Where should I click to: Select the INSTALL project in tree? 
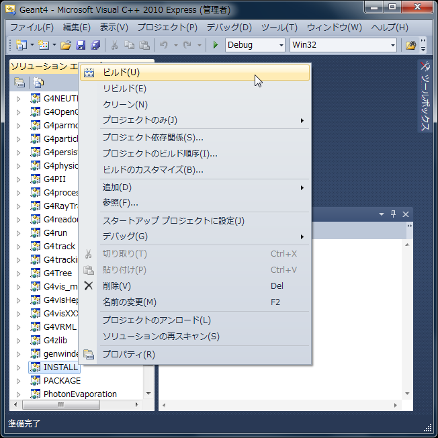[54, 367]
